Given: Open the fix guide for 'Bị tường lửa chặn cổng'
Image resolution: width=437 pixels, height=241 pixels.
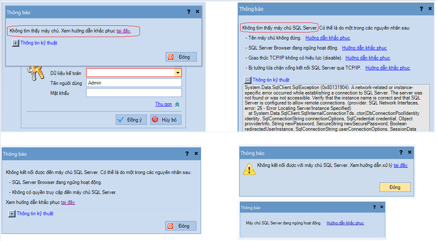Looking at the screenshot, I should (x=387, y=68).
